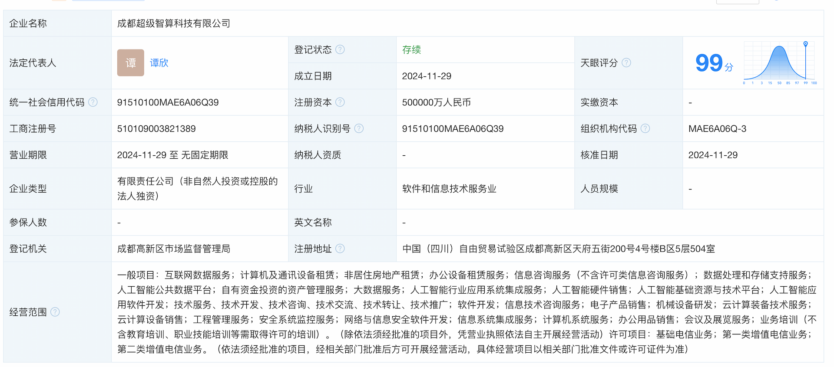The width and height of the screenshot is (834, 367).
Task: Click the 500000万人民币 registered capital value
Action: pyautogui.click(x=436, y=102)
